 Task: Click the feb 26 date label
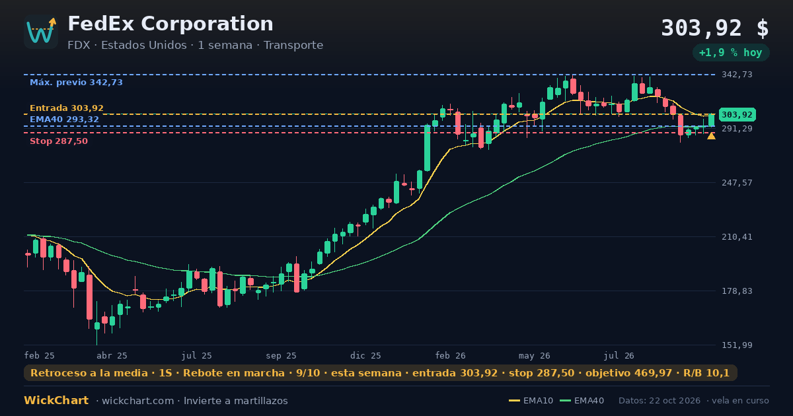451,355
